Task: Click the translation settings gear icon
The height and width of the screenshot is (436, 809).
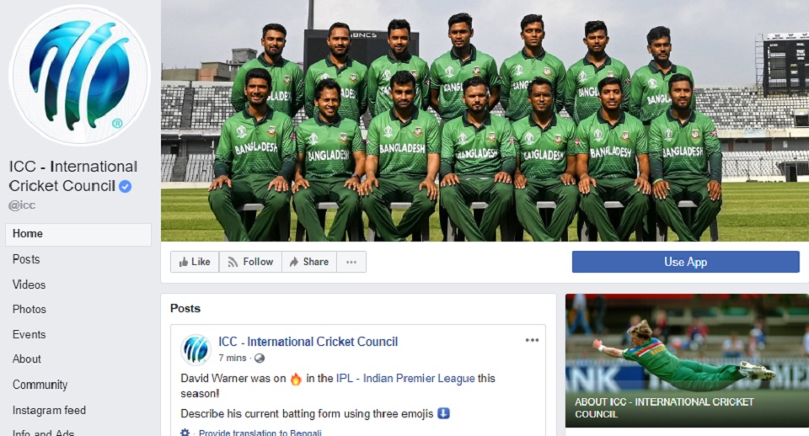Action: point(185,433)
